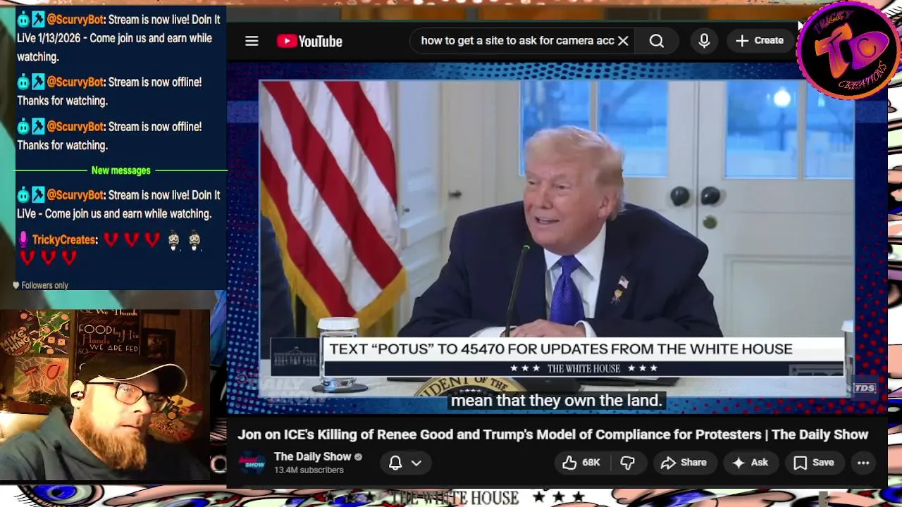The height and width of the screenshot is (507, 902).
Task: Open the Create menu
Action: (x=759, y=41)
